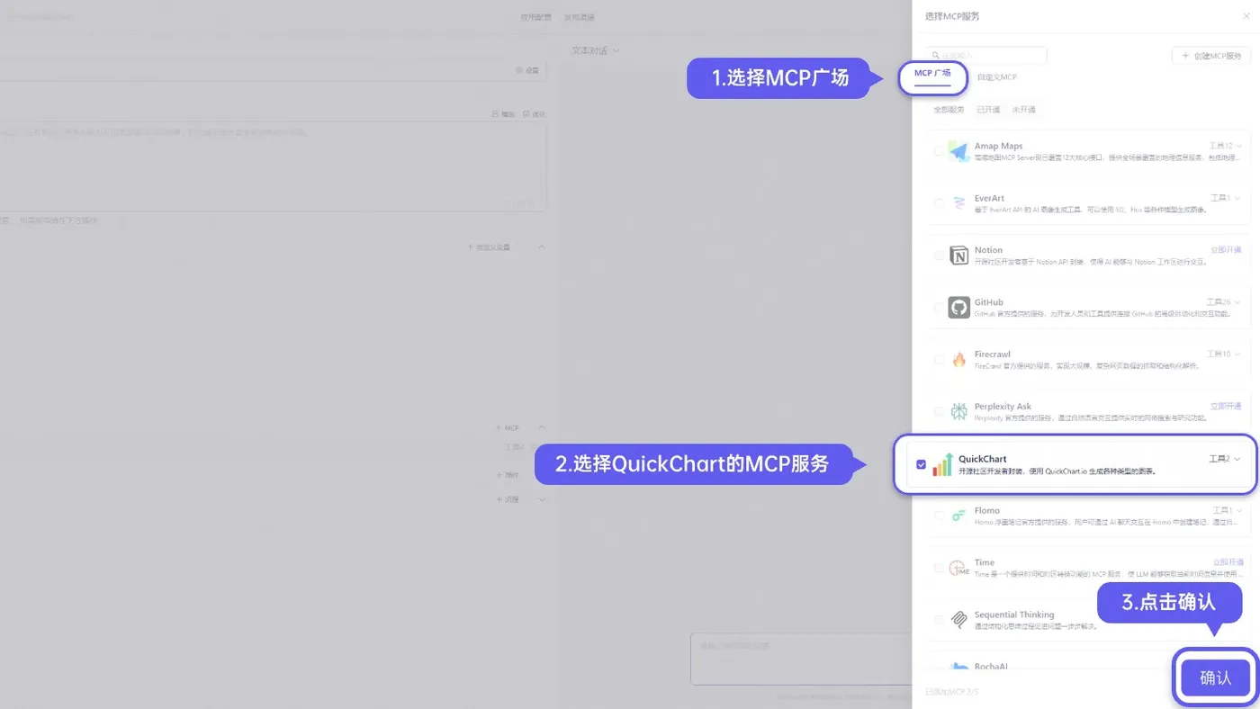Tick the Amap Maps checkbox

point(939,151)
